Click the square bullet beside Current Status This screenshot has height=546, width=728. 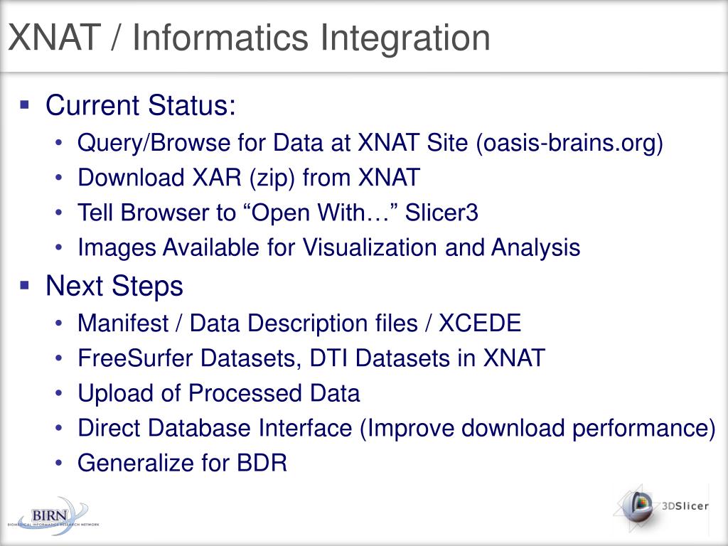click(x=25, y=104)
